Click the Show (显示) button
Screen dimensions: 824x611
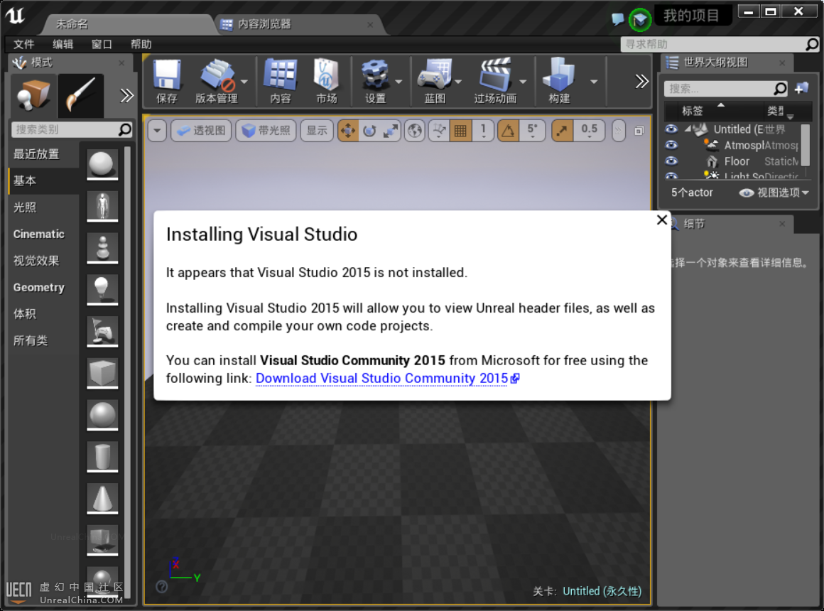tap(317, 131)
